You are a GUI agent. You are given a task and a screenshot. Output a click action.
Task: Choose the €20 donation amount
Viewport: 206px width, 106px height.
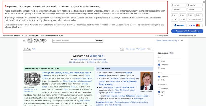191,15
